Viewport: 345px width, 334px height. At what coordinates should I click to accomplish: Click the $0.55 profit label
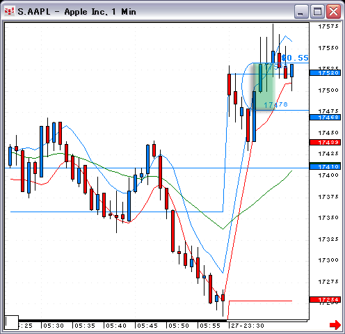[x=295, y=58]
